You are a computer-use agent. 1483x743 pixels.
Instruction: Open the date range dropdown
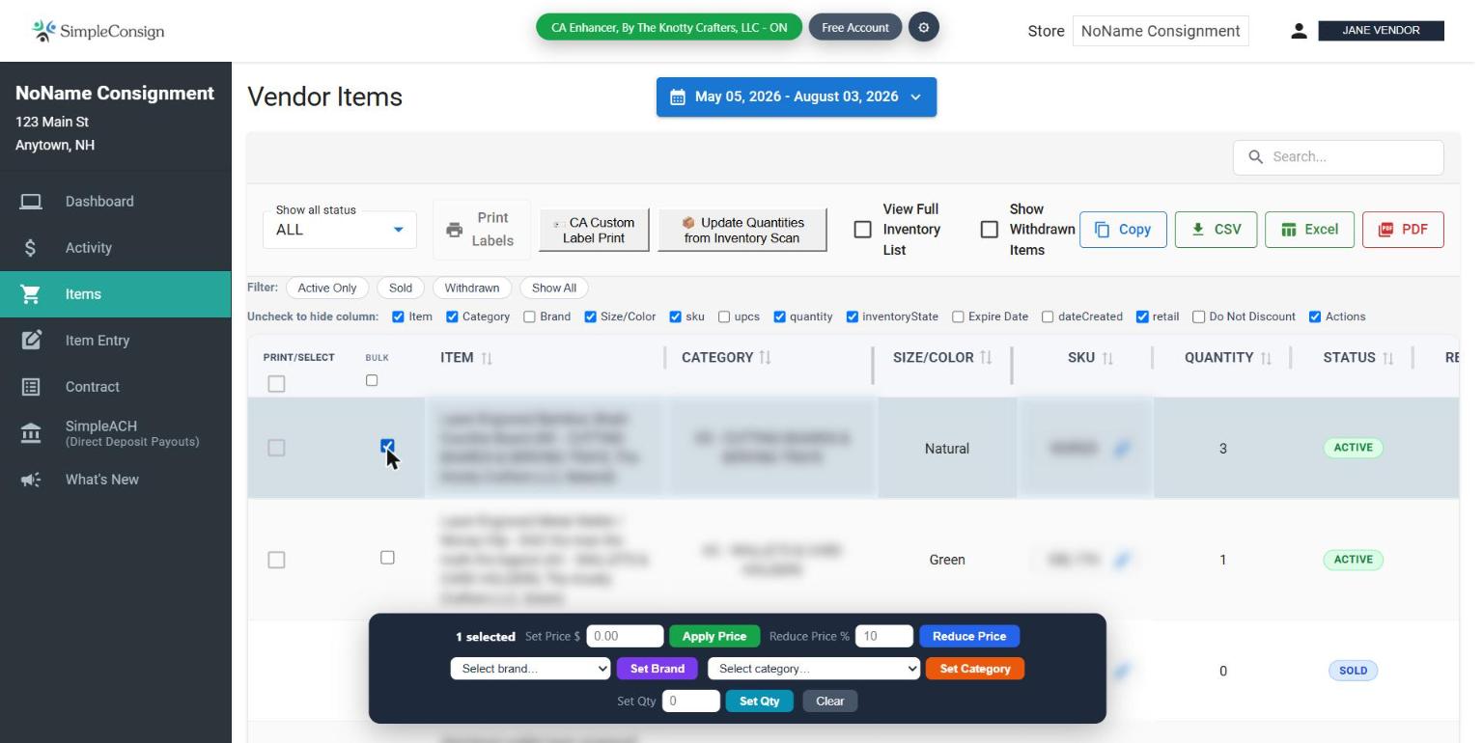797,96
